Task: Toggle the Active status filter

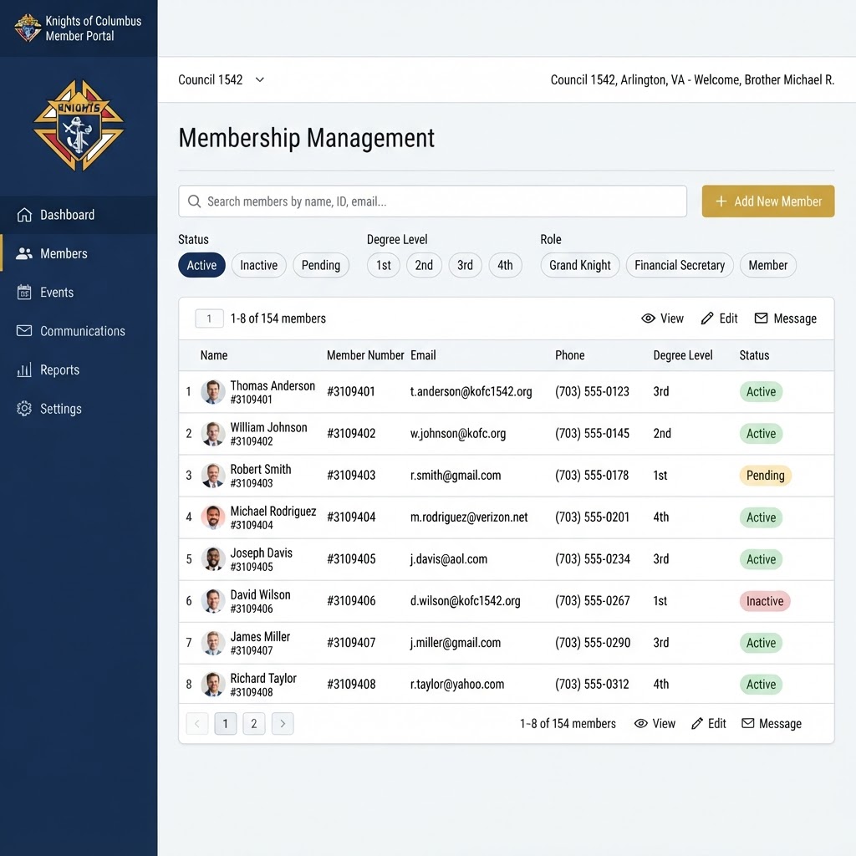Action: pos(201,265)
